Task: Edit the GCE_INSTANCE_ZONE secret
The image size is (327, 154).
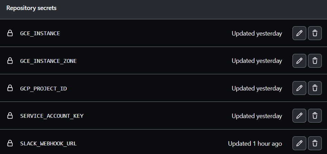Action: tap(299, 61)
